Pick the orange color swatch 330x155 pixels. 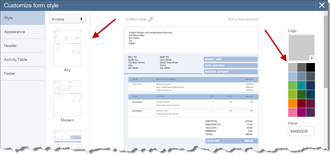tap(293, 103)
